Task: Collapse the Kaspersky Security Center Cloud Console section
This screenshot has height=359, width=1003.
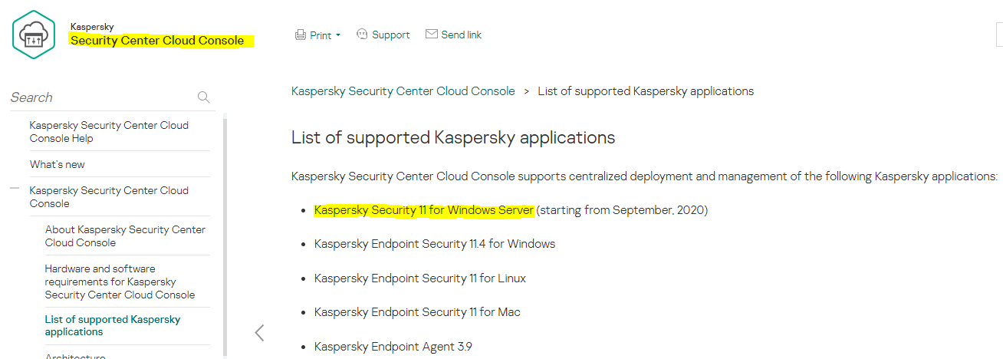Action: point(15,188)
